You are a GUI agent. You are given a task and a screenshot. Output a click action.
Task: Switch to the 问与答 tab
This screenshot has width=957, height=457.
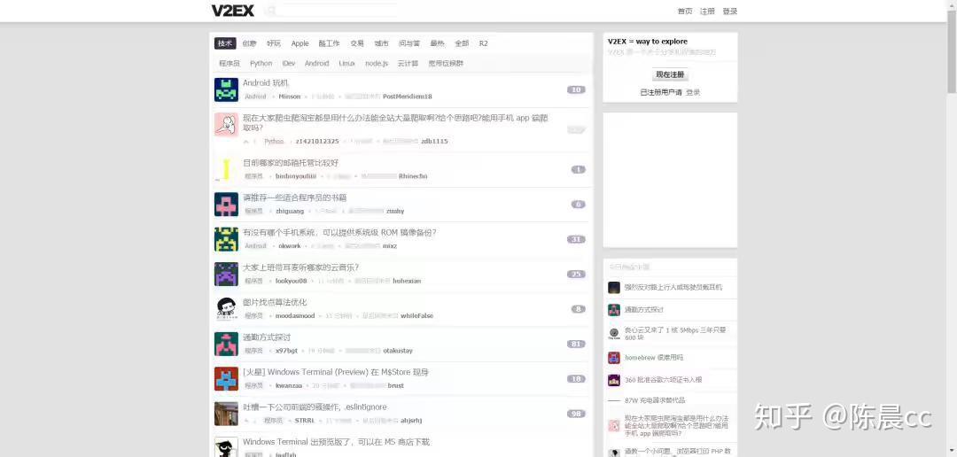point(409,43)
